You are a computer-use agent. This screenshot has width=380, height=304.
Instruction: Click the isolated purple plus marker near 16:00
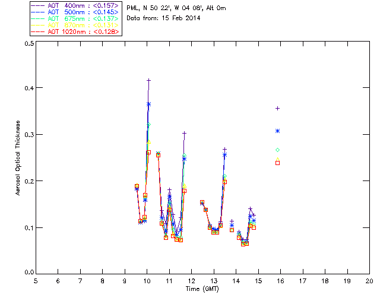[277, 108]
